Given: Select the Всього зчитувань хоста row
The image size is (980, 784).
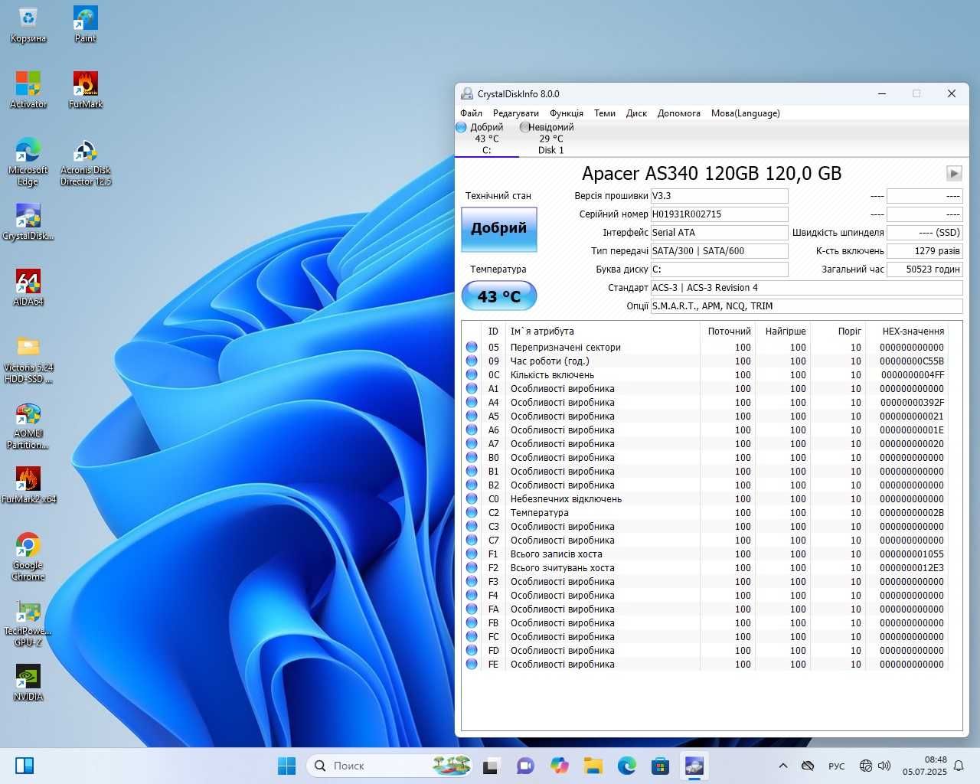Looking at the screenshot, I should (x=704, y=568).
